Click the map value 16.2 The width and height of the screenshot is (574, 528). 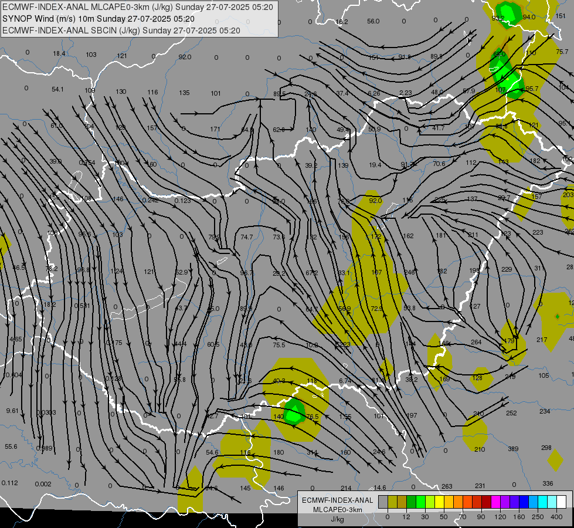click(x=342, y=22)
